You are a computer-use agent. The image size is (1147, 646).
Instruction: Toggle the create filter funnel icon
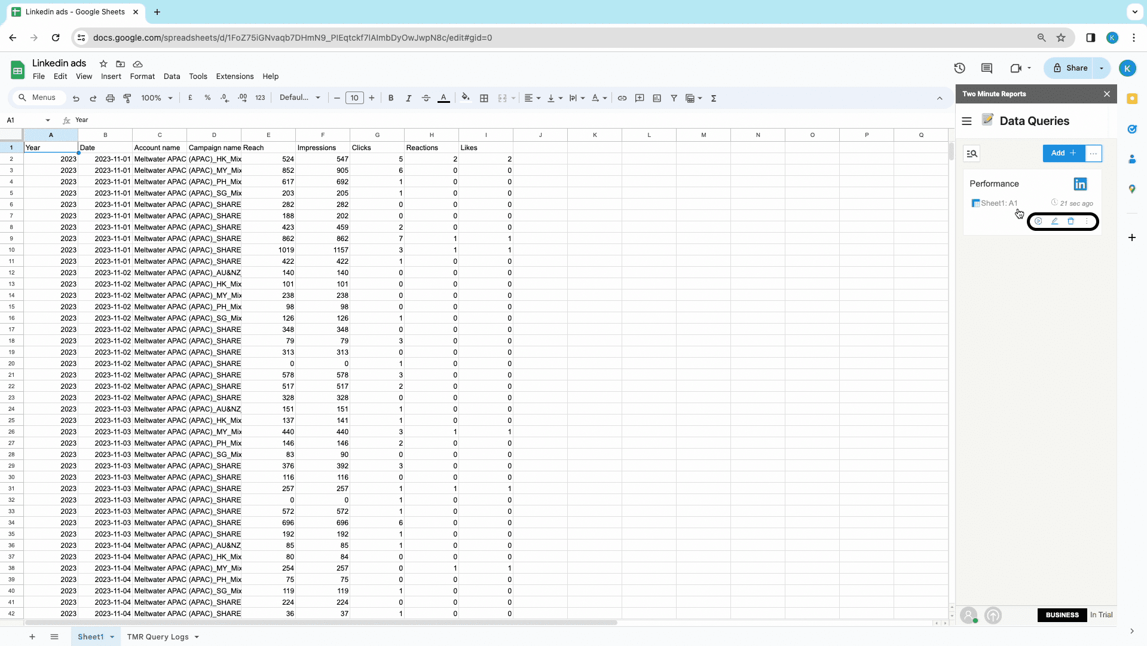674,98
